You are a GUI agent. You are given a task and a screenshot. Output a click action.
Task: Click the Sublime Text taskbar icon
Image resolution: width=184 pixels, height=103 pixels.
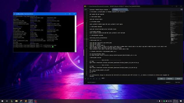point(26,101)
